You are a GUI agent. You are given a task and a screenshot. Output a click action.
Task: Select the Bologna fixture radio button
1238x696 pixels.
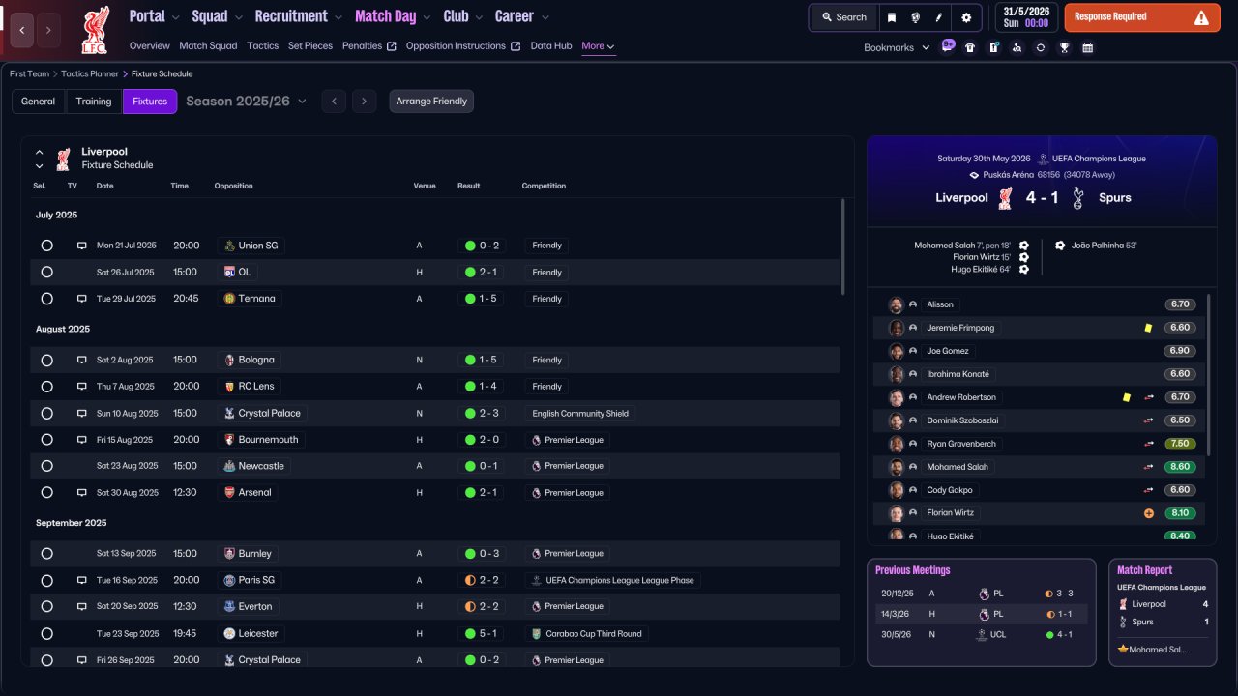click(46, 361)
